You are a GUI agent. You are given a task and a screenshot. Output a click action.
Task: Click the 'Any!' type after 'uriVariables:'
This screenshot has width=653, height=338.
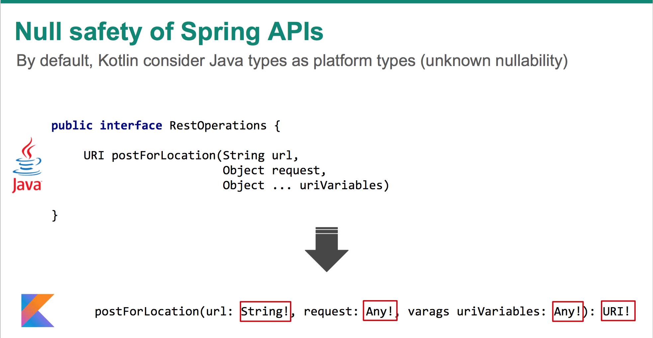(568, 311)
